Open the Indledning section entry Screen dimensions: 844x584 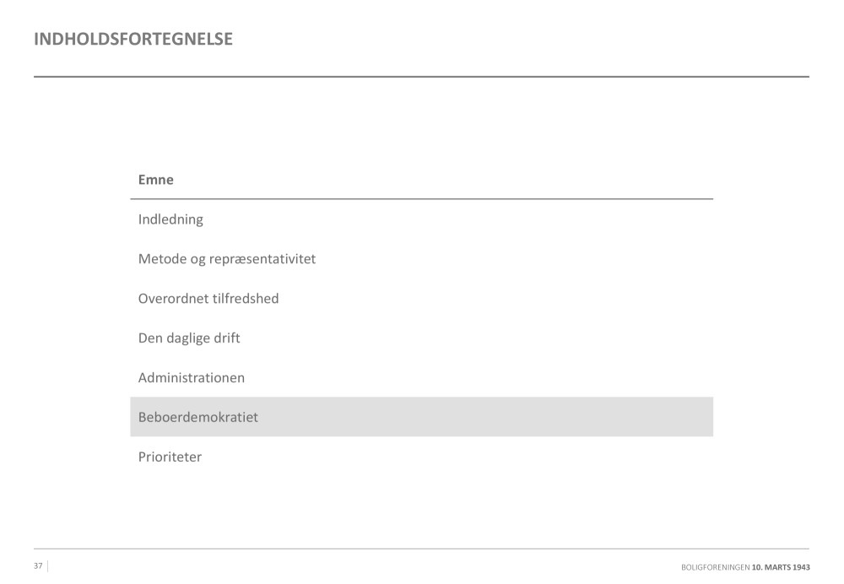[170, 219]
